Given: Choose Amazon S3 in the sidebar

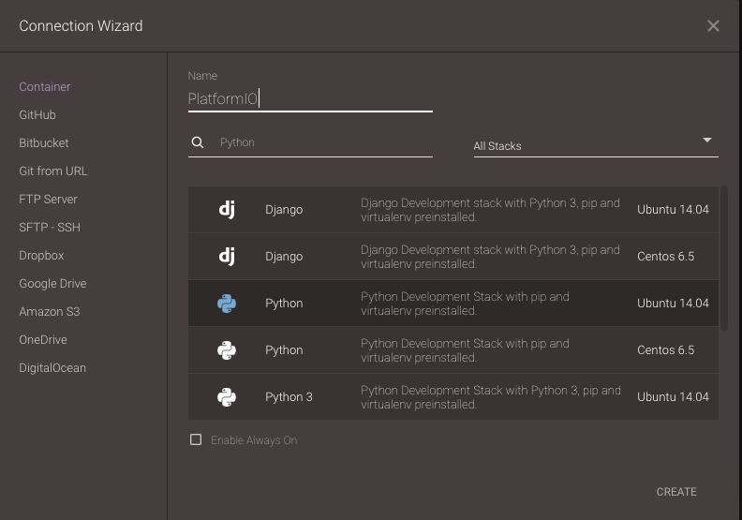Looking at the screenshot, I should [x=50, y=311].
